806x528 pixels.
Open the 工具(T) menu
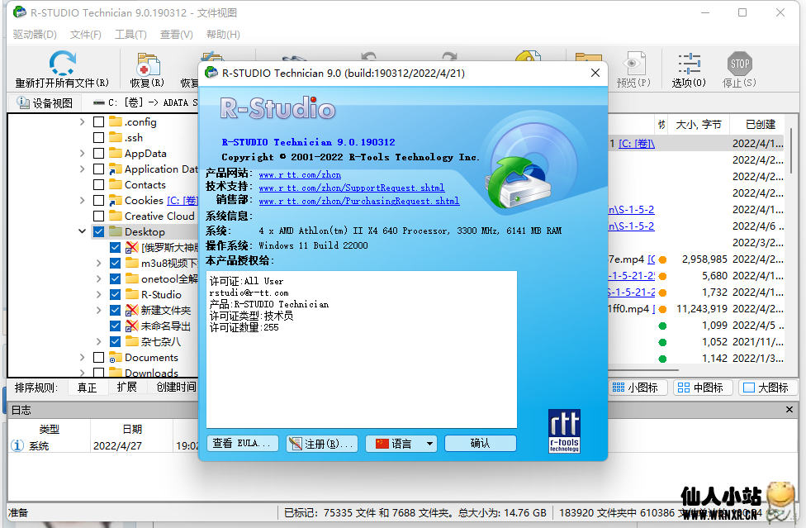(130, 35)
